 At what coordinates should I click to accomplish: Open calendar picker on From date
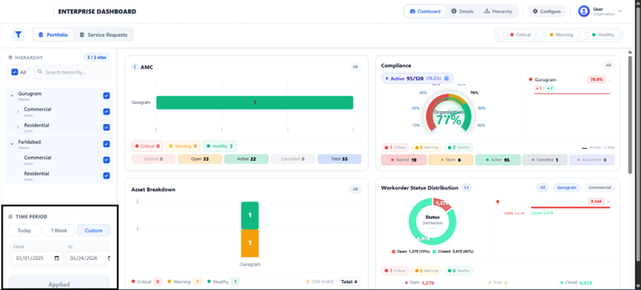point(56,259)
